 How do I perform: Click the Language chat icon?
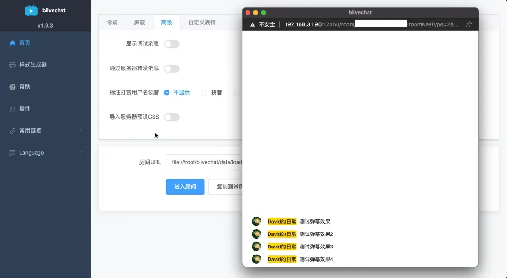point(13,153)
